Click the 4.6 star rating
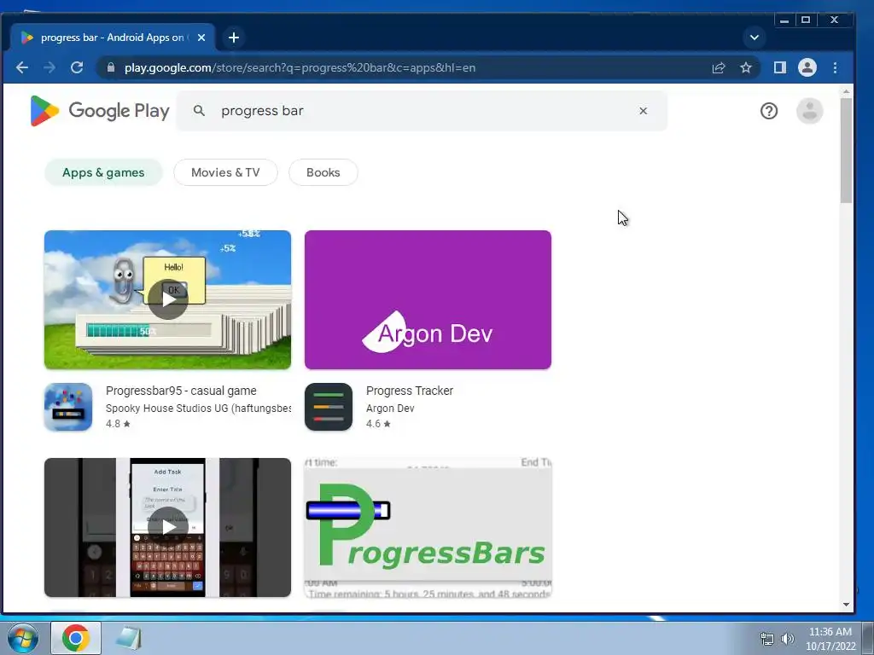Screen dimensions: 874x655 coord(378,424)
